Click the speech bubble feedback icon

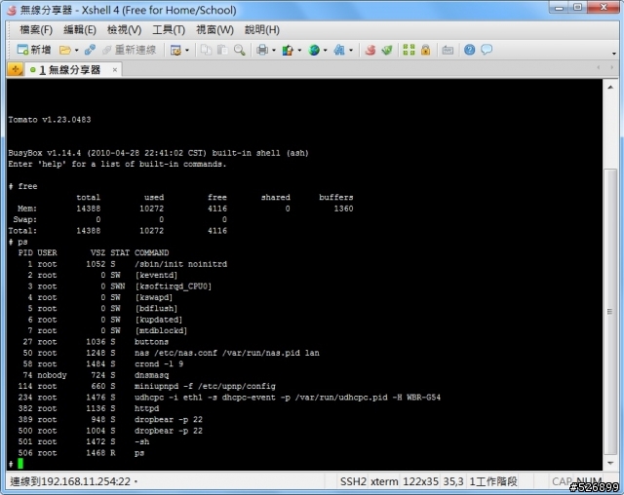pyautogui.click(x=487, y=50)
